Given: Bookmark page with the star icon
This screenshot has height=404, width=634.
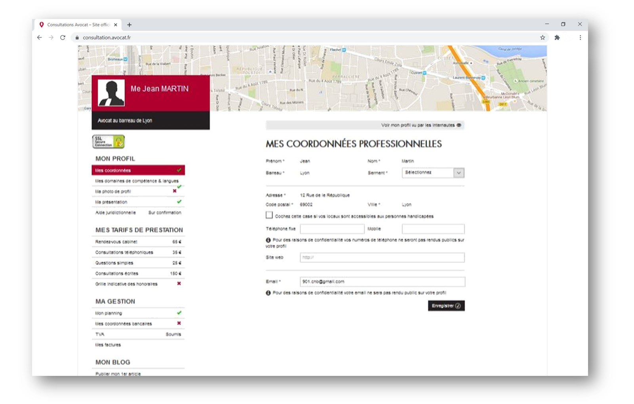Looking at the screenshot, I should [x=543, y=38].
